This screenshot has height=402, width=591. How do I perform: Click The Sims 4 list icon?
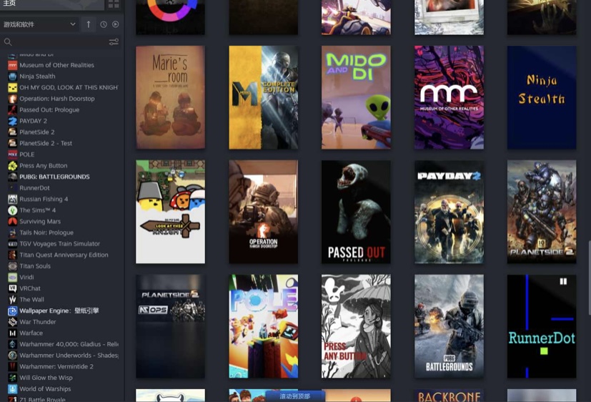coord(12,210)
